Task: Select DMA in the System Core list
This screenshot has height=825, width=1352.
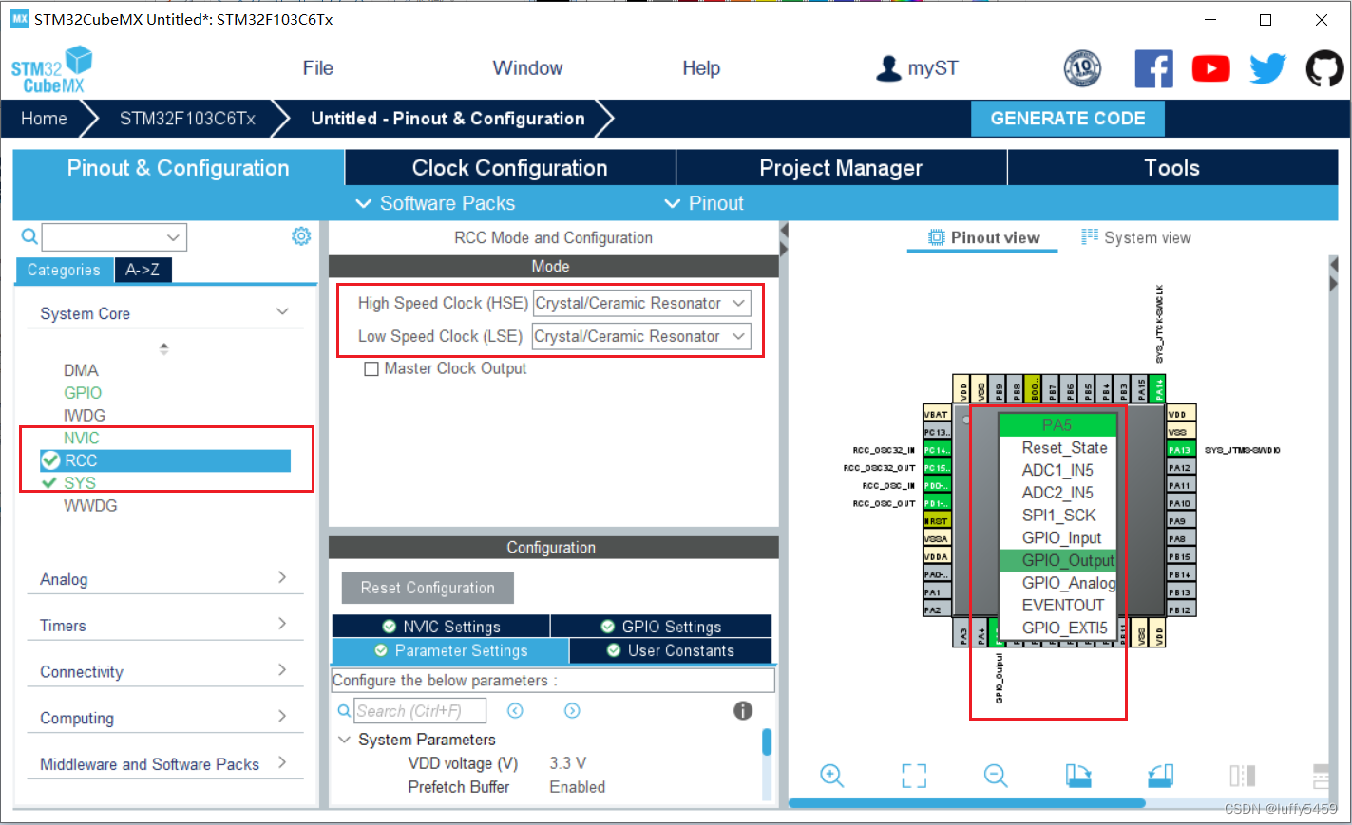Action: click(x=81, y=370)
